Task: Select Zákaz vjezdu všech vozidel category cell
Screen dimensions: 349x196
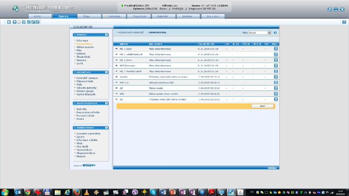Action: pos(163,94)
